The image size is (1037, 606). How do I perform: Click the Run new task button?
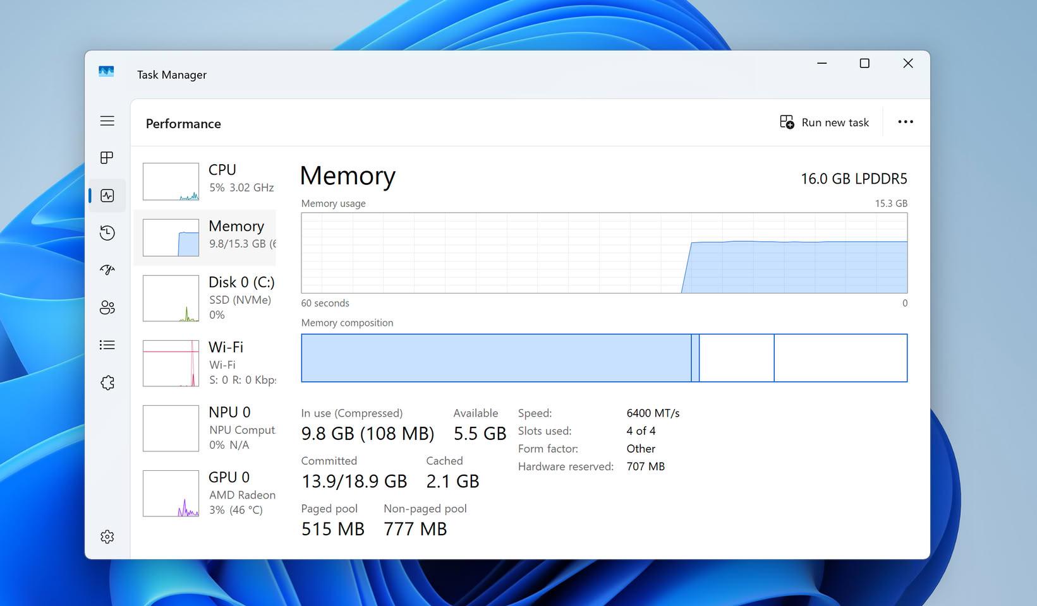(824, 122)
